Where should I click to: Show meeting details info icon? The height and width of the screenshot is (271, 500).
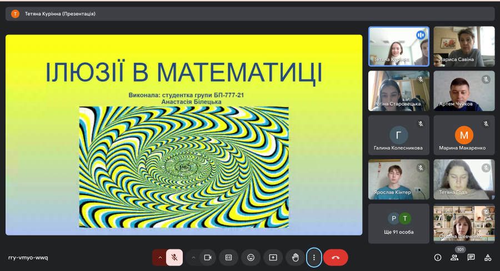[x=438, y=258]
